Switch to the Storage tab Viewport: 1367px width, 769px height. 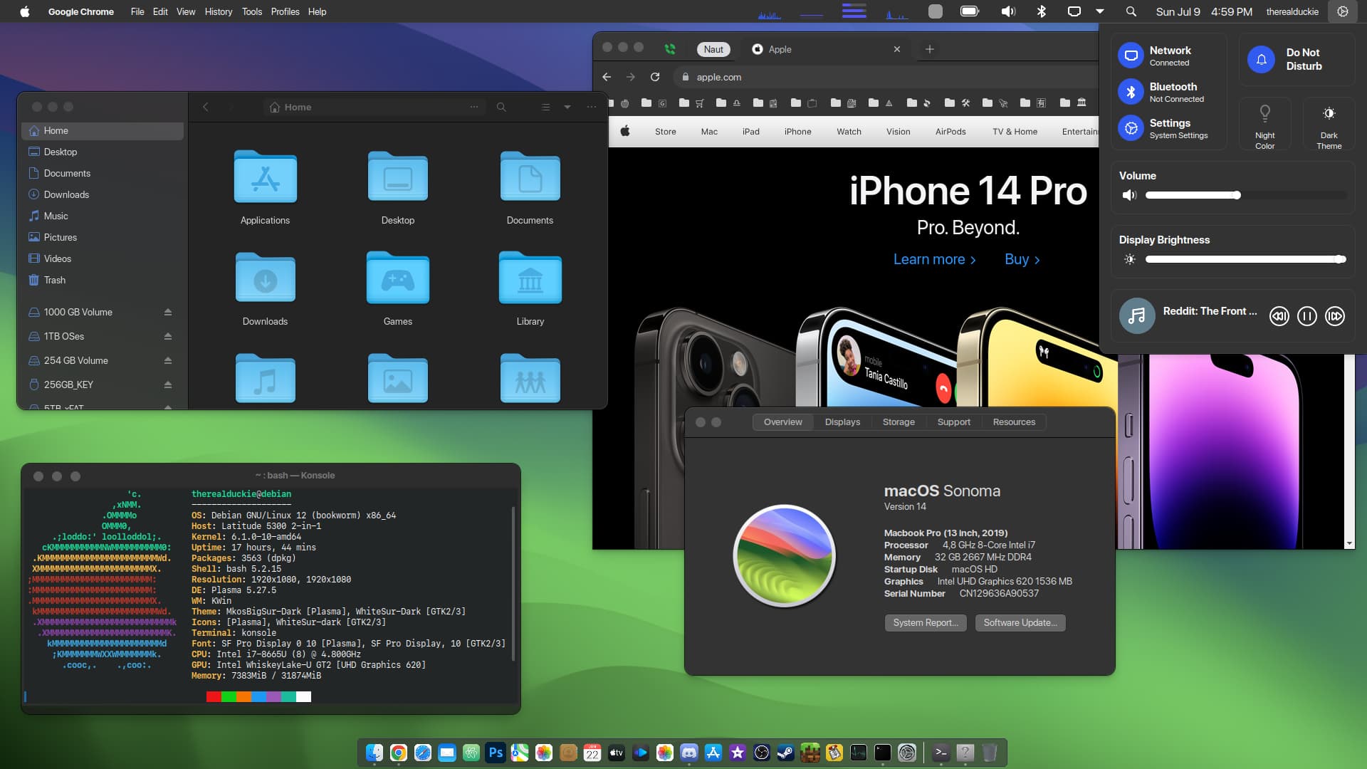tap(899, 422)
